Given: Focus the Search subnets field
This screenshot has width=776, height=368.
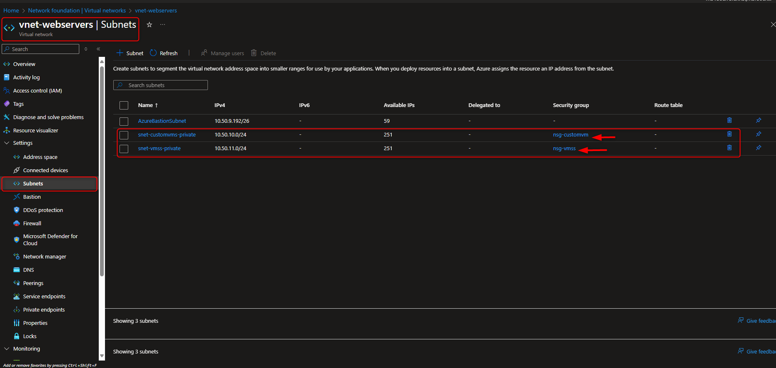Looking at the screenshot, I should [x=161, y=85].
